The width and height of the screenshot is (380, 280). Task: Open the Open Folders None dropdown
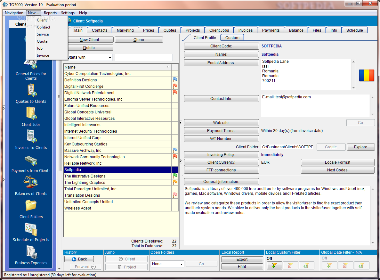pyautogui.click(x=182, y=264)
